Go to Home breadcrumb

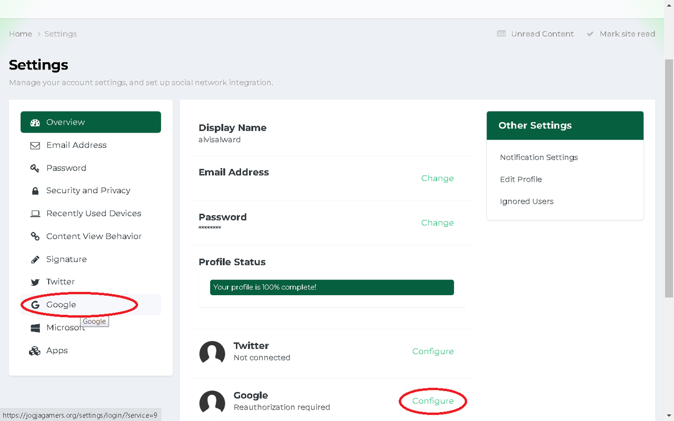21,34
